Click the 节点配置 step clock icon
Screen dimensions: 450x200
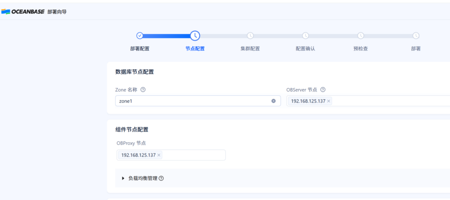coord(195,35)
